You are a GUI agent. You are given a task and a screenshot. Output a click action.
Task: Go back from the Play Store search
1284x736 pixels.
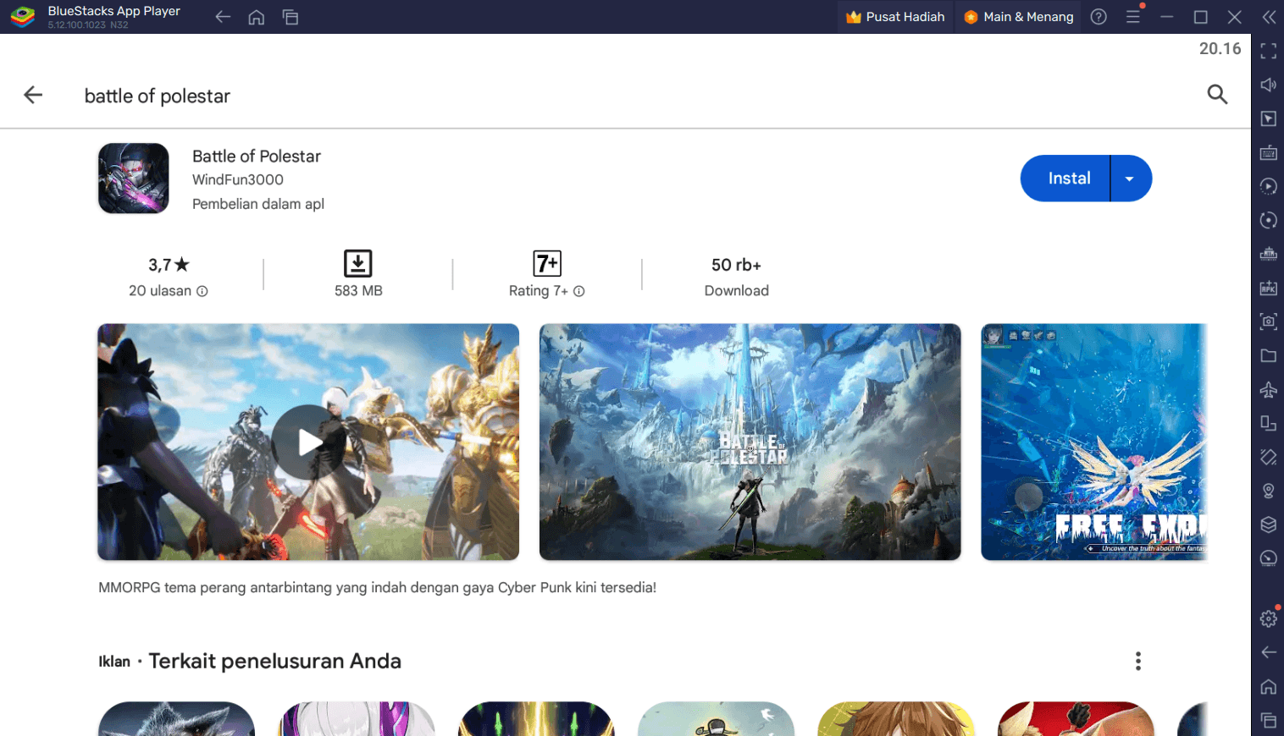coord(33,95)
